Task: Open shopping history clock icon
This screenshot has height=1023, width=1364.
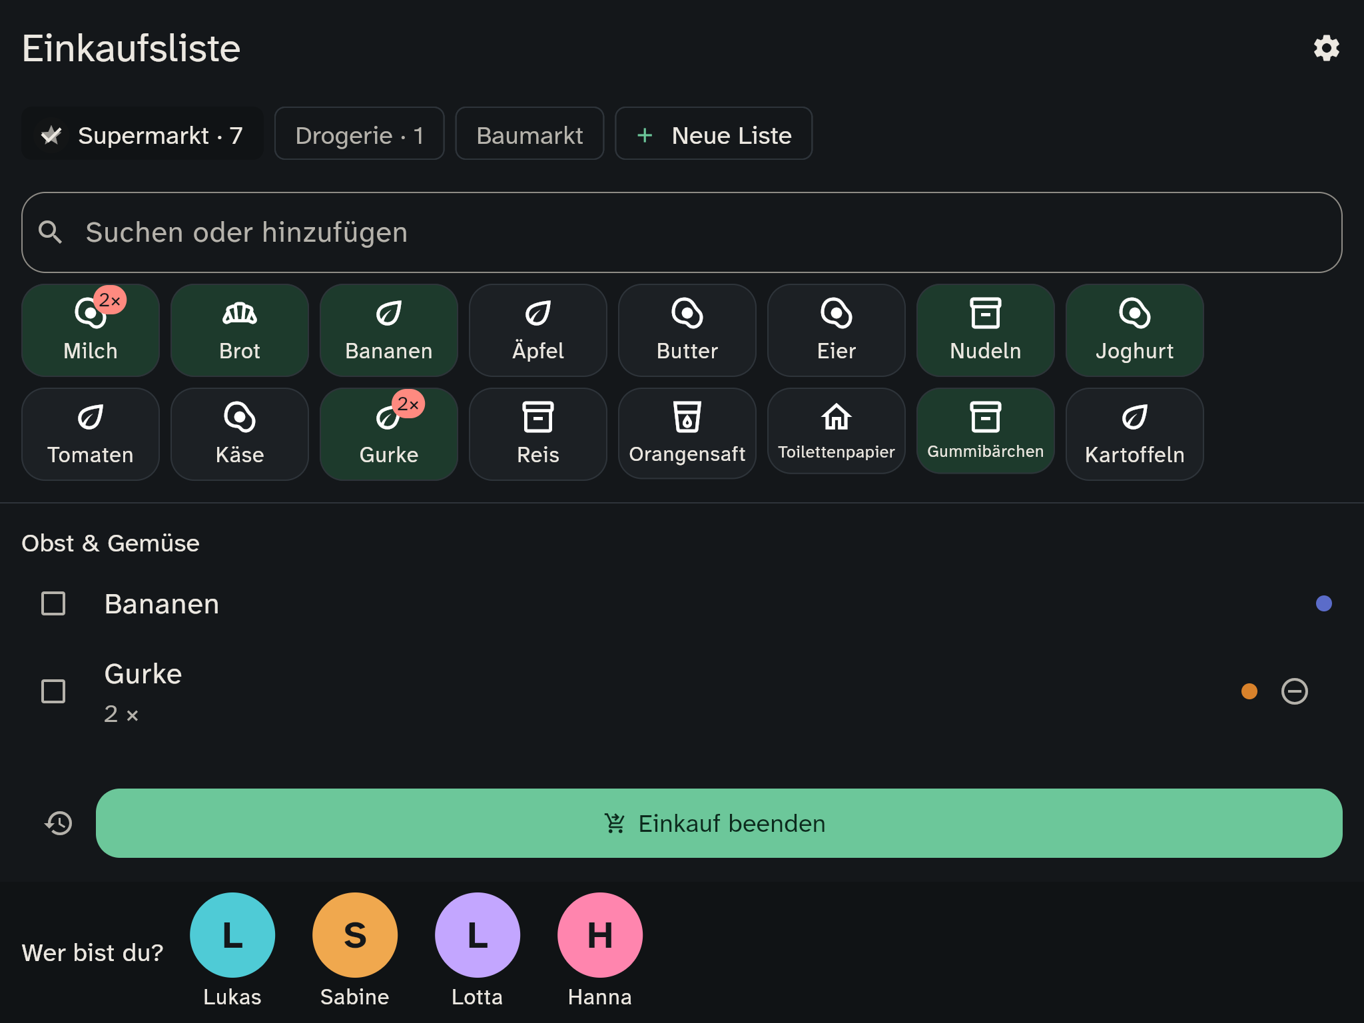Action: coord(59,823)
